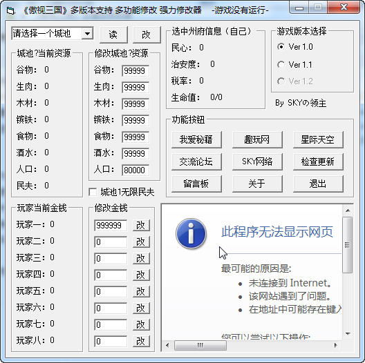The height and width of the screenshot is (363, 365).
Task: Click 改 button for 玩家一 money
Action: 141,225
